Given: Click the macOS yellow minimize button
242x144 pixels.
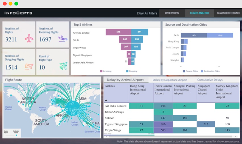Looking at the screenshot, I should pyautogui.click(x=10, y=4).
